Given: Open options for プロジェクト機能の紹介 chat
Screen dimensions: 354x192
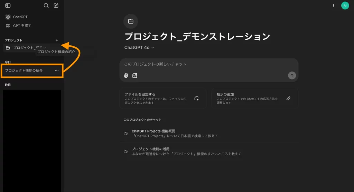Looking at the screenshot, I should click(57, 71).
